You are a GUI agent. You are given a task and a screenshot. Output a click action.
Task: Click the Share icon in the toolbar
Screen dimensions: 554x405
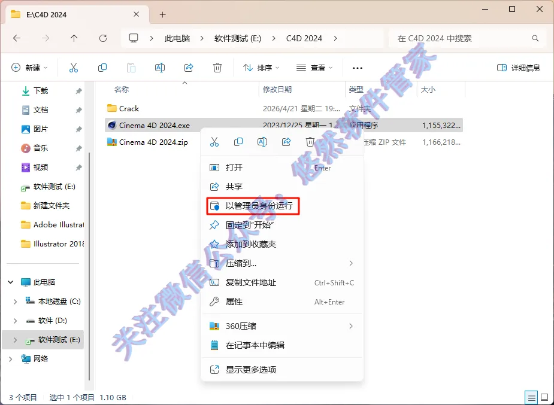pyautogui.click(x=189, y=68)
